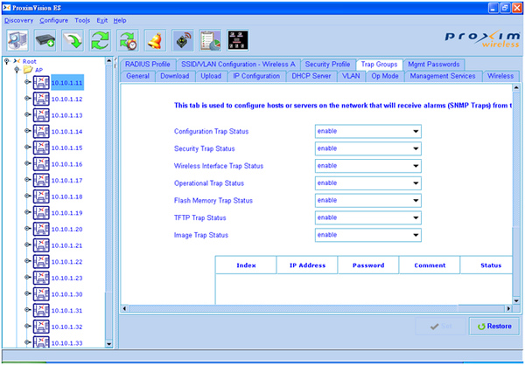This screenshot has height=365, width=525.
Task: Switch to the Download tab
Action: [x=175, y=76]
